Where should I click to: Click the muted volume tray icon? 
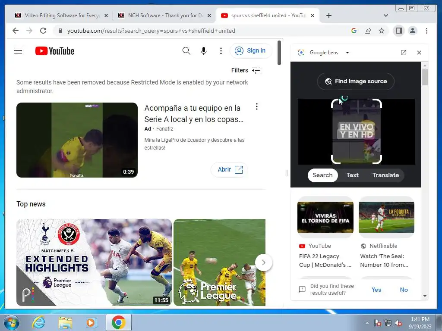coord(398,323)
